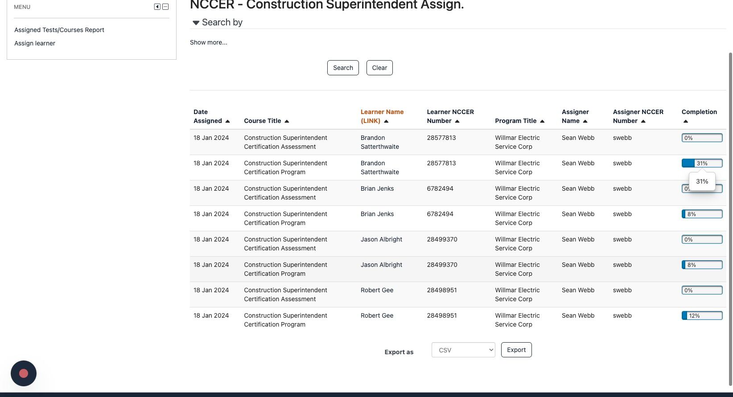733x397 pixels.
Task: Open the CSV export format dropdown
Action: click(x=463, y=350)
